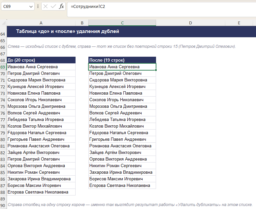
Task: Click the Cancel X formula icon
Action: (46, 6)
